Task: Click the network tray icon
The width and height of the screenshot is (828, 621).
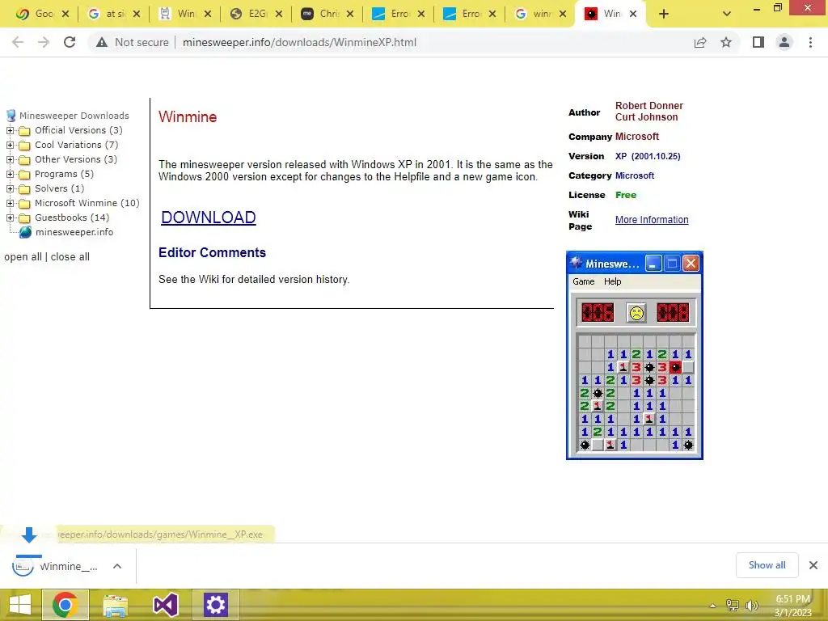Action: [x=733, y=605]
